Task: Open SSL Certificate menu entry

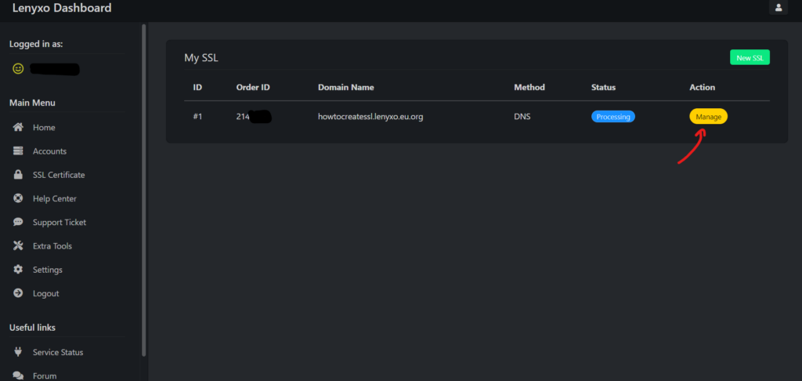Action: [59, 175]
